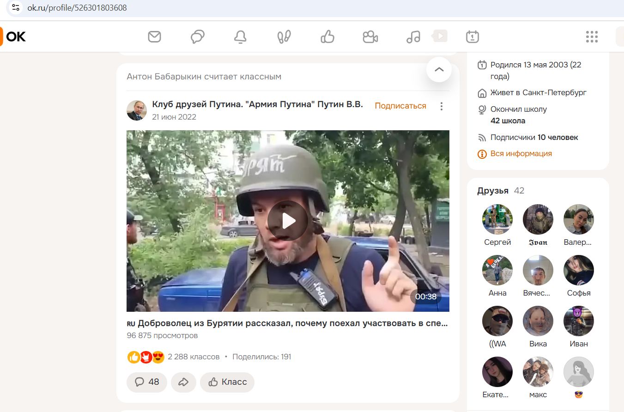Click Подписаться to follow the group

pos(400,106)
